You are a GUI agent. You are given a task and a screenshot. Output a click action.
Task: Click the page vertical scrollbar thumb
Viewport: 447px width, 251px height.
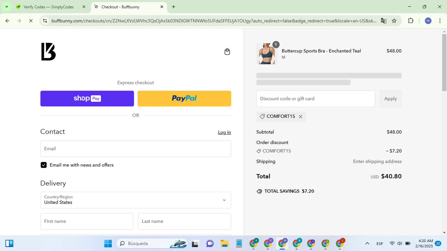point(444,63)
